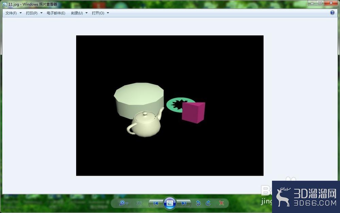Click the actual size fit button
Image resolution: width=340 pixels, height=213 pixels.
[139, 203]
